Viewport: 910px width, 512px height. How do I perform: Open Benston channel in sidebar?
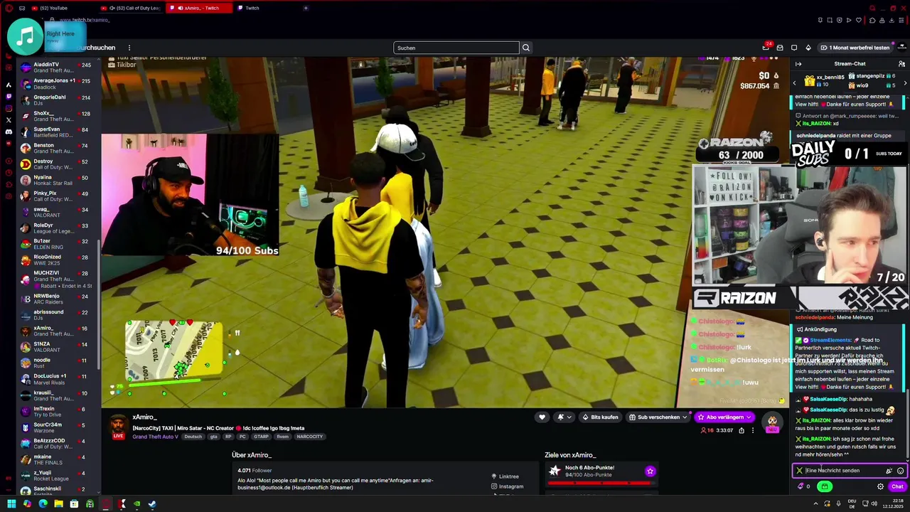58,148
